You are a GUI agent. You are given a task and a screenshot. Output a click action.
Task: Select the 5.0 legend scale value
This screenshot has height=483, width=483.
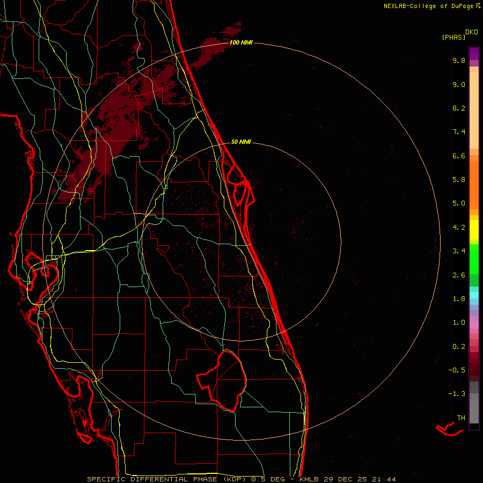459,203
